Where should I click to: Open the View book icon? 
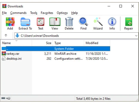coord(55,22)
